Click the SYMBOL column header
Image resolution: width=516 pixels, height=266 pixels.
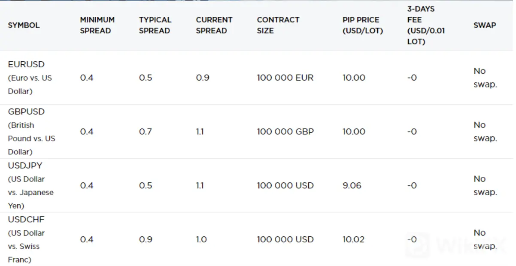[24, 25]
